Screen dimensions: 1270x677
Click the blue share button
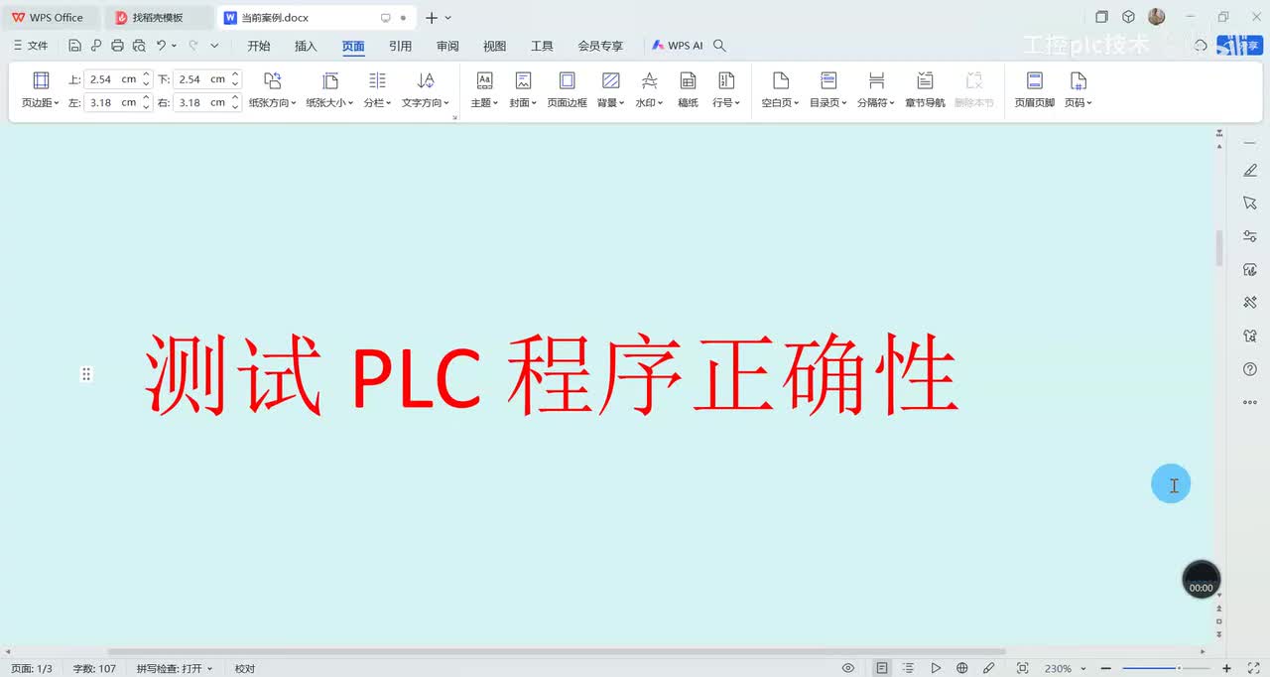click(1239, 46)
